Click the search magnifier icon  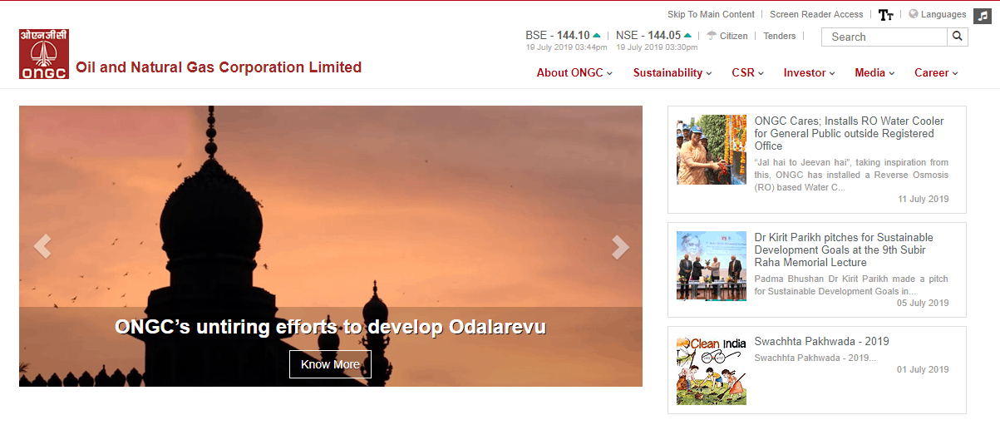point(958,37)
